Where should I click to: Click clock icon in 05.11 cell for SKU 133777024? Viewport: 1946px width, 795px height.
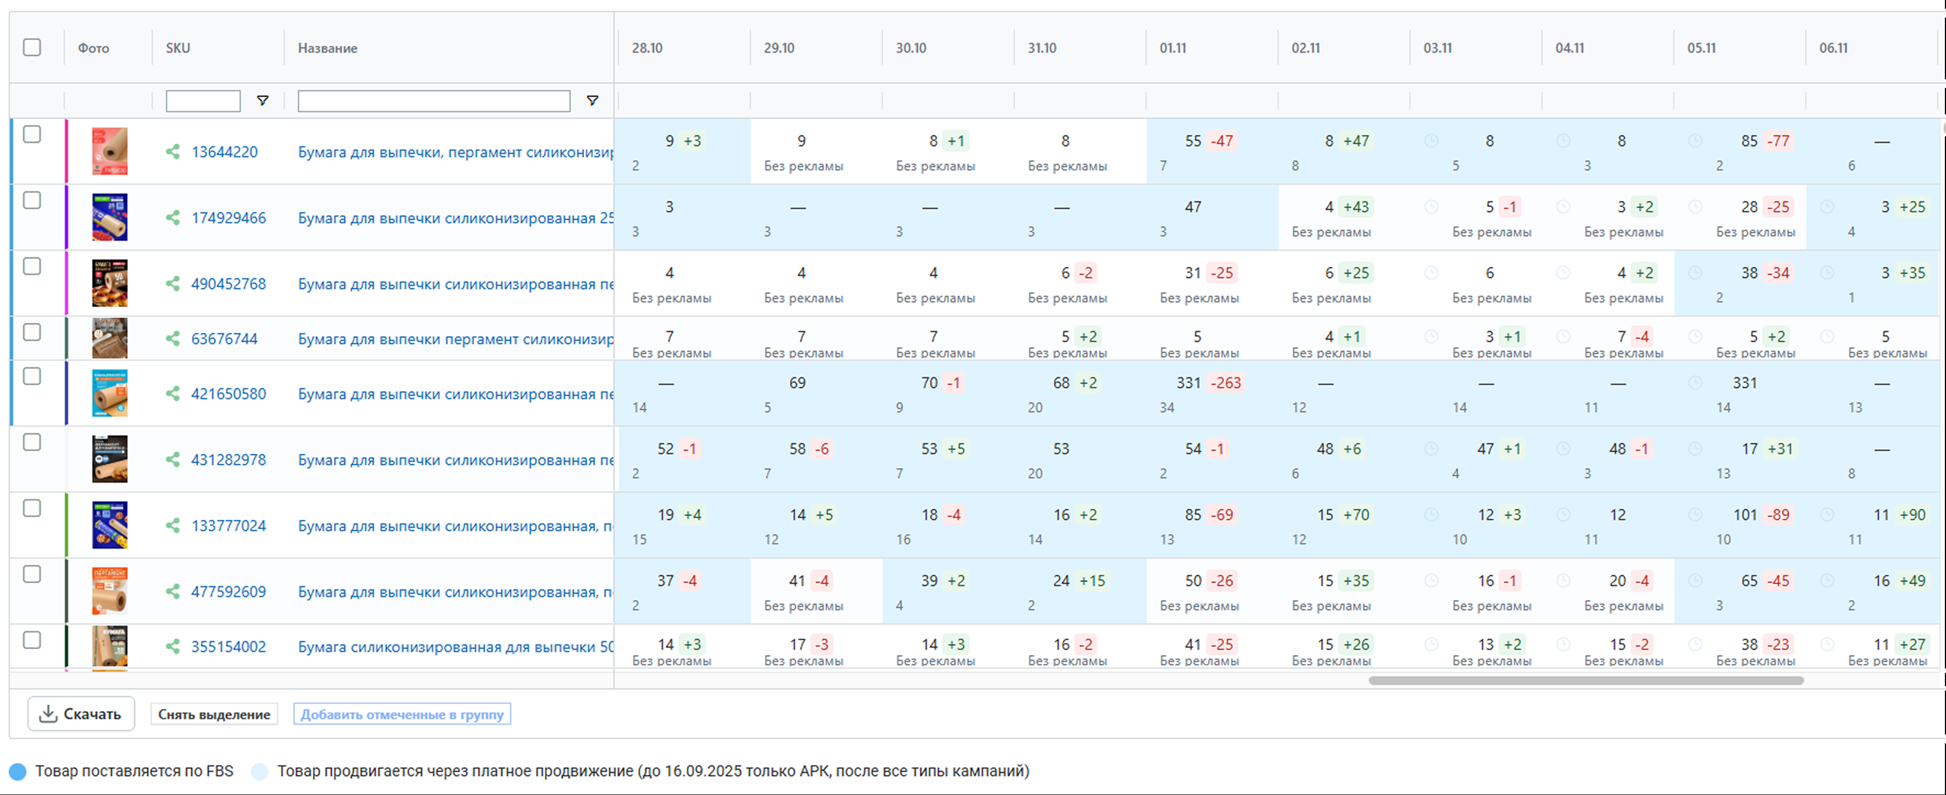click(x=1695, y=515)
